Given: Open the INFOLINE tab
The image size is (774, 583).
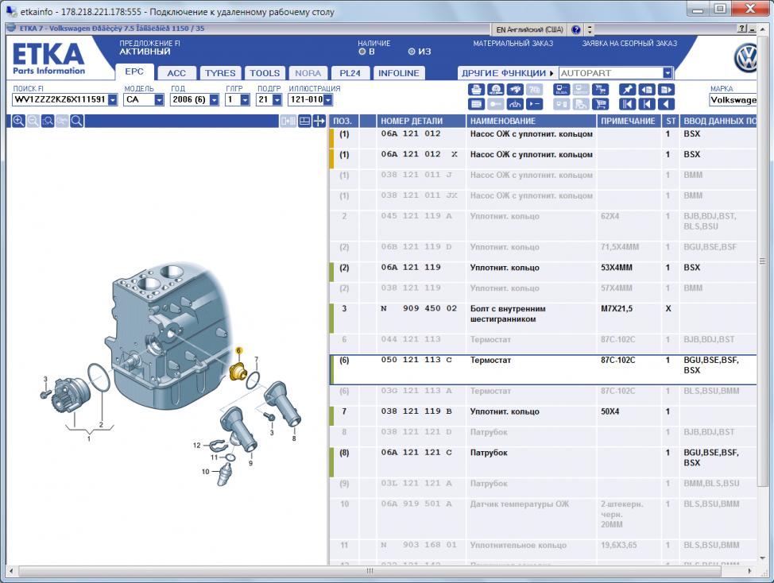Looking at the screenshot, I should [x=399, y=73].
